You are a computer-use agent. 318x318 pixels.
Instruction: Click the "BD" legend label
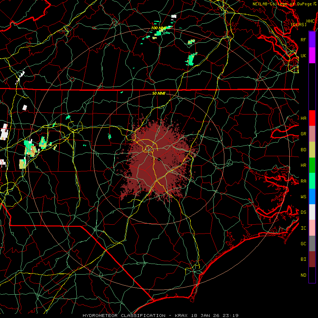(x=303, y=150)
